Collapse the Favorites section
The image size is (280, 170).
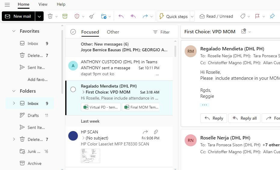pyautogui.click(x=14, y=31)
